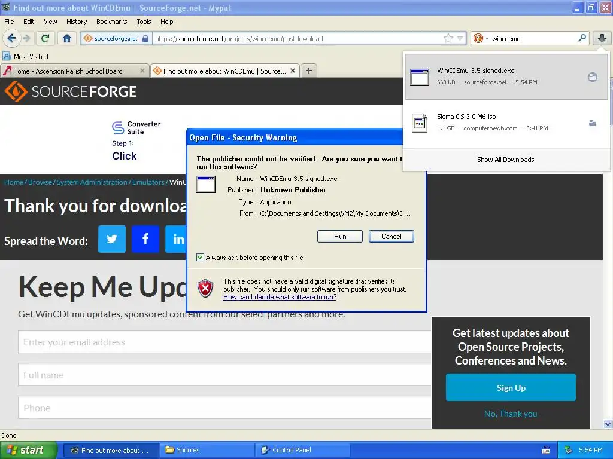Uncheck Always ask before opening this file

coord(200,258)
